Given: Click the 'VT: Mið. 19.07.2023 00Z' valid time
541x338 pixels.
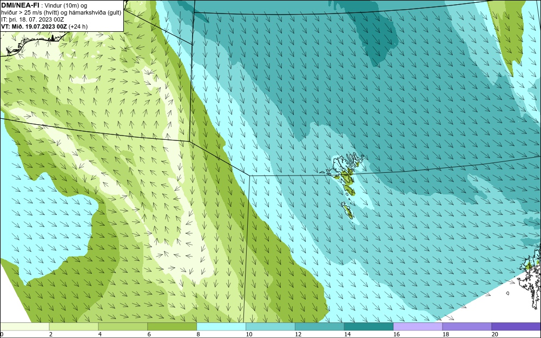Looking at the screenshot, I should 34,26.
